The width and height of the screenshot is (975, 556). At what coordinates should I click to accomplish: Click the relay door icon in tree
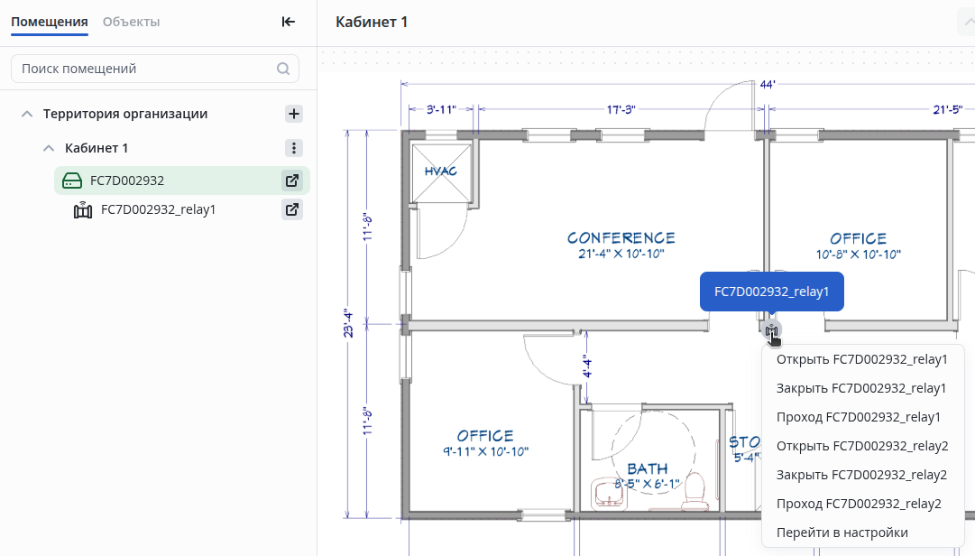(83, 210)
